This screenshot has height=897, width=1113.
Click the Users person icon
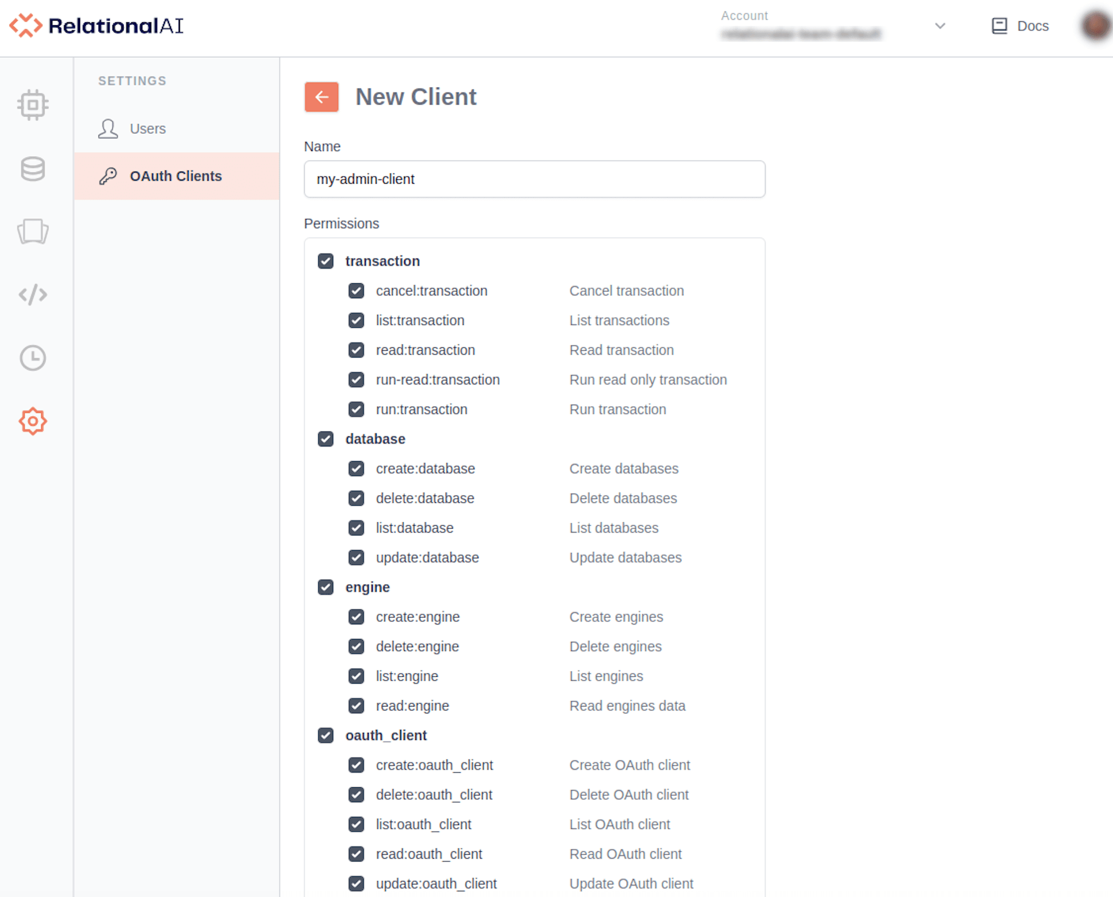pyautogui.click(x=108, y=129)
